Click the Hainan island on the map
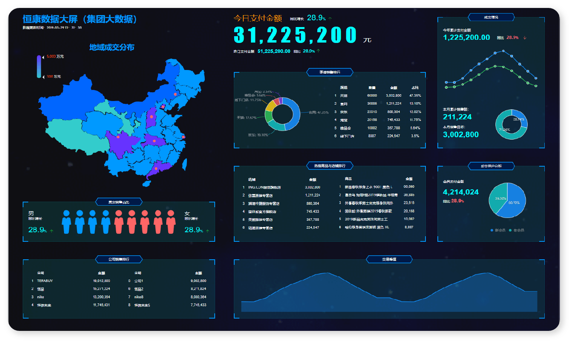 (147, 184)
